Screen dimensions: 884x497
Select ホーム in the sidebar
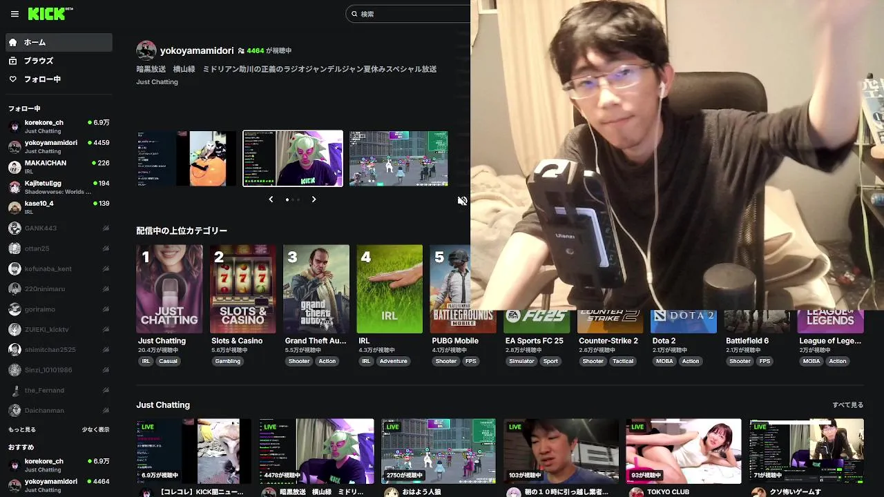(58, 42)
